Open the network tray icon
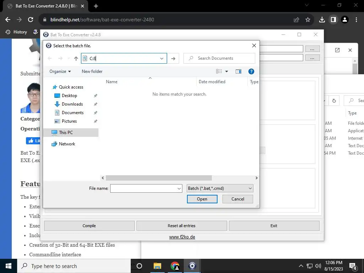364x273 pixels. pos(310,266)
